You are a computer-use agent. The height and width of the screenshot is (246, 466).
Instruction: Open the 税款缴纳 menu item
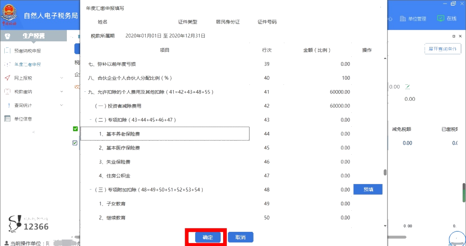tap(23, 92)
